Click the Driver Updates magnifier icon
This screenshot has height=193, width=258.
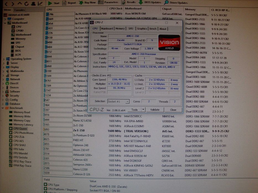pyautogui.click(x=166, y=2)
